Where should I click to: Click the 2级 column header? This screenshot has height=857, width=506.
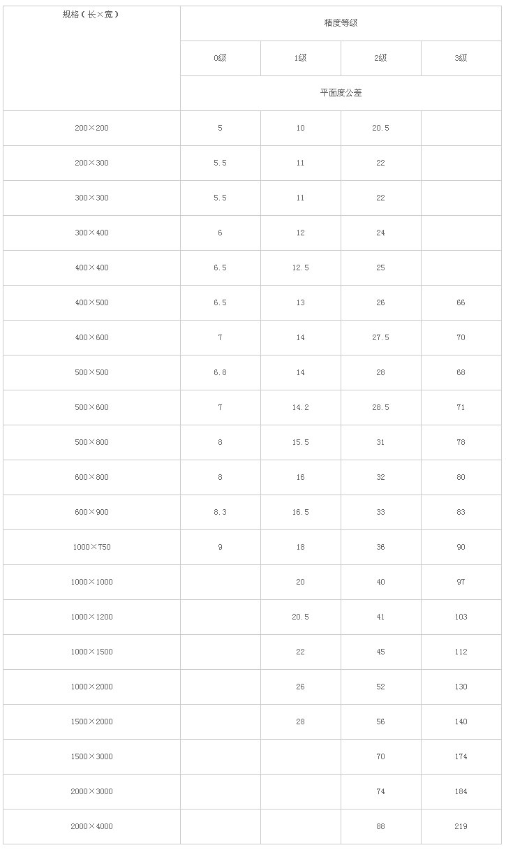click(x=381, y=59)
